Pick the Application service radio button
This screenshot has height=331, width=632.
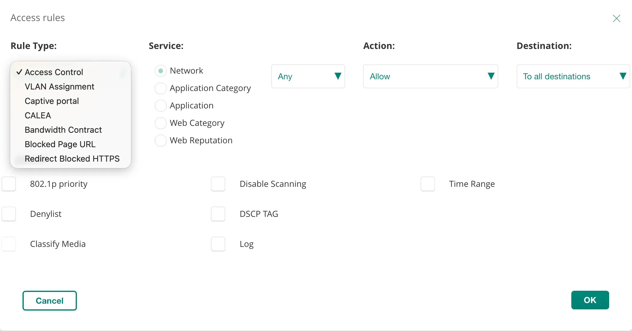(161, 106)
